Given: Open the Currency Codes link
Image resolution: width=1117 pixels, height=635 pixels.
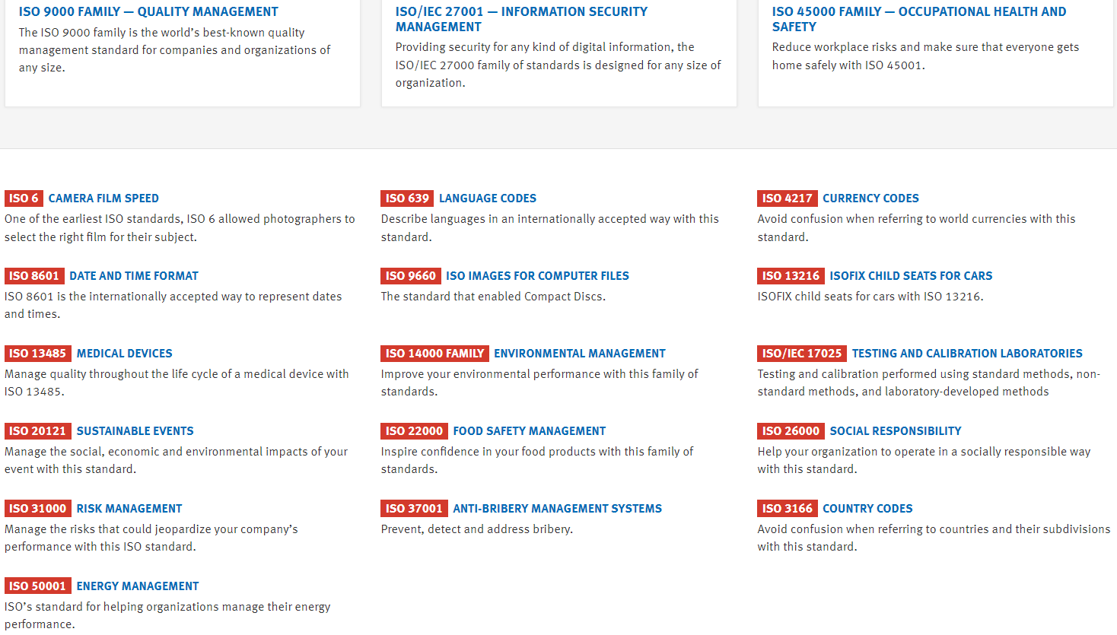Looking at the screenshot, I should 870,198.
